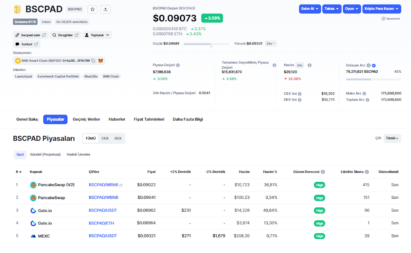Click info icon in Güven Derecesi header
This screenshot has width=411, height=253.
tap(323, 172)
